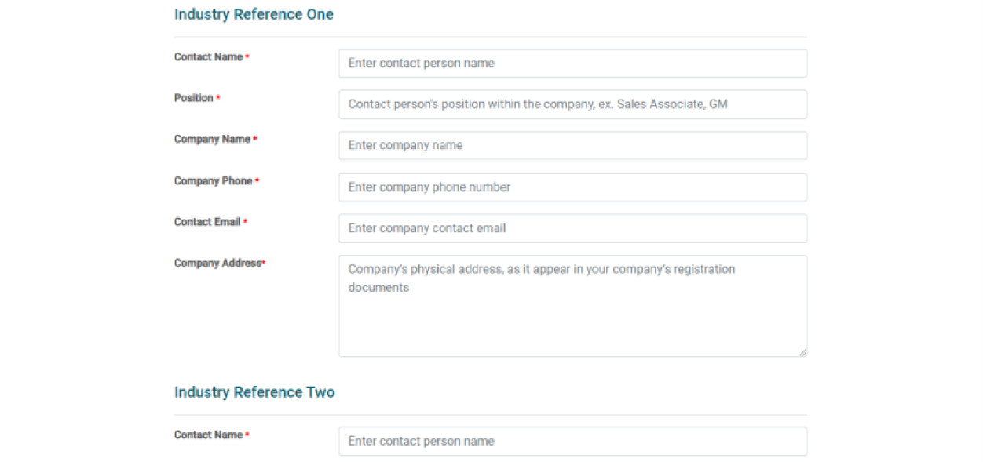Image resolution: width=983 pixels, height=462 pixels.
Task: Click the Position field label
Action: click(x=194, y=98)
